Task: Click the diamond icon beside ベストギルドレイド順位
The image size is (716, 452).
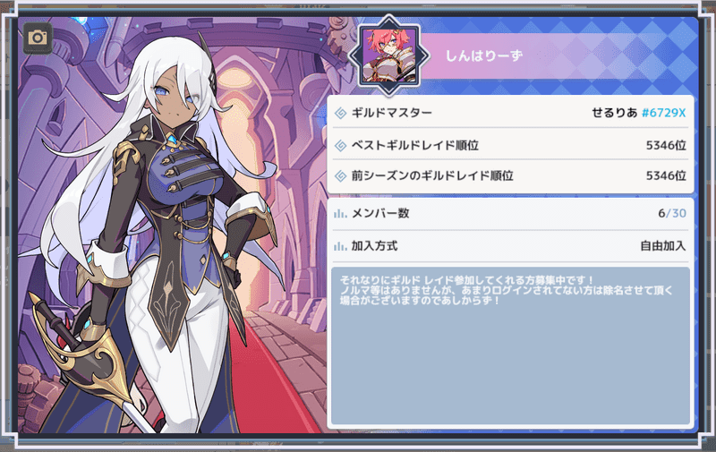Action: pos(340,146)
